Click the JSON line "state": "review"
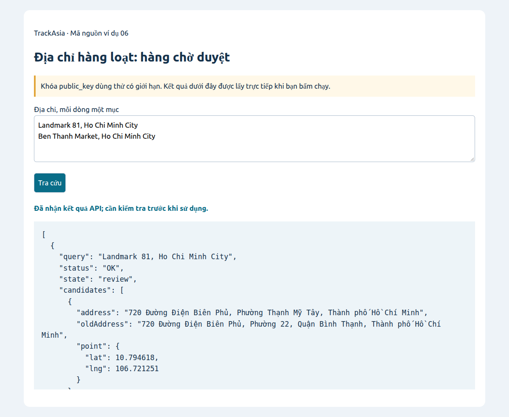The height and width of the screenshot is (417, 509). (x=98, y=279)
